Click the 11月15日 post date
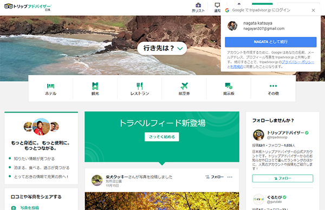Image resolution: width=325 pixels, height=210 pixels. click(112, 186)
